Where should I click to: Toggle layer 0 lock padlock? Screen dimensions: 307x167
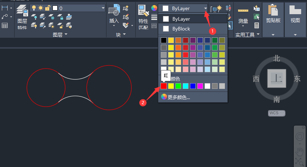pyautogui.click(x=47, y=8)
